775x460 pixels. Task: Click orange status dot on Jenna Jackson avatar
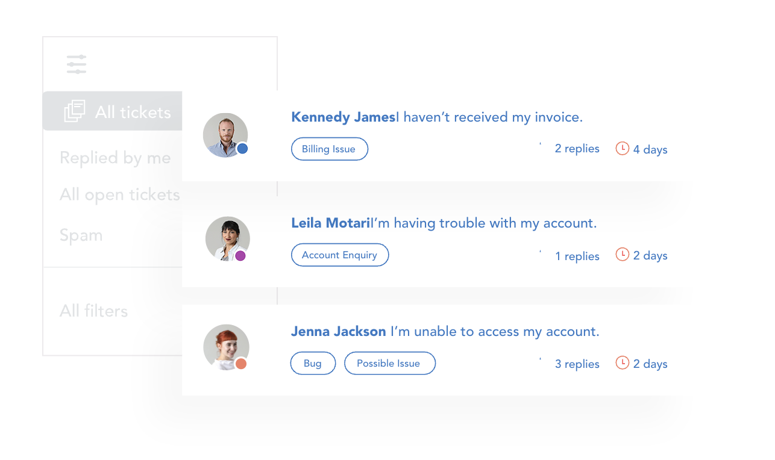(241, 364)
